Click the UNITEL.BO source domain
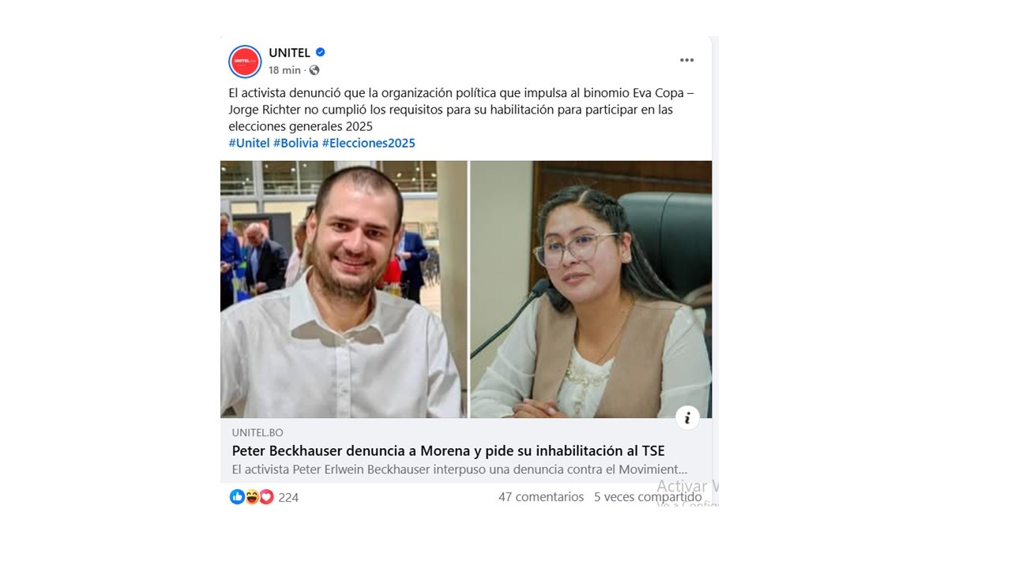 coord(257,432)
